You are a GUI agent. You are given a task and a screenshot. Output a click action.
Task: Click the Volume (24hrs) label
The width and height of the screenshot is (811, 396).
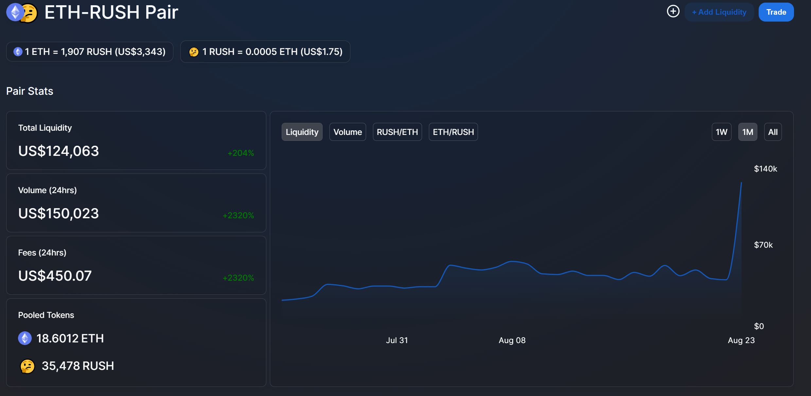pos(47,190)
